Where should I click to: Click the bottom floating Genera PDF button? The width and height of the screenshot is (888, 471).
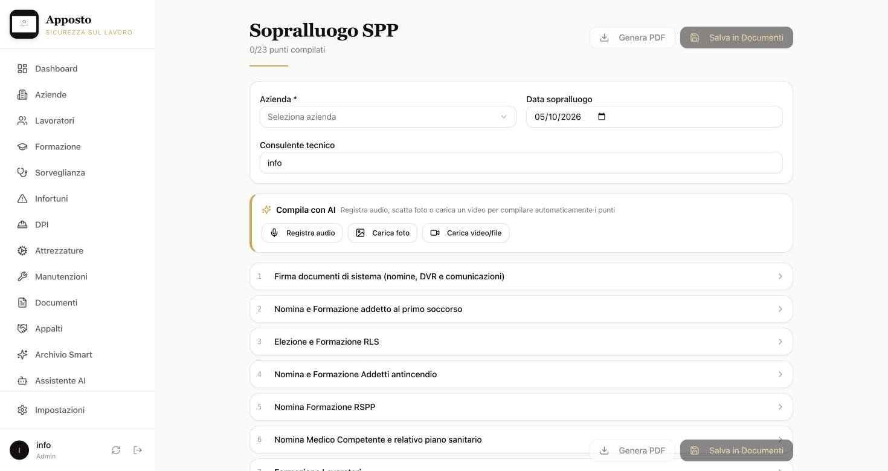(x=632, y=450)
